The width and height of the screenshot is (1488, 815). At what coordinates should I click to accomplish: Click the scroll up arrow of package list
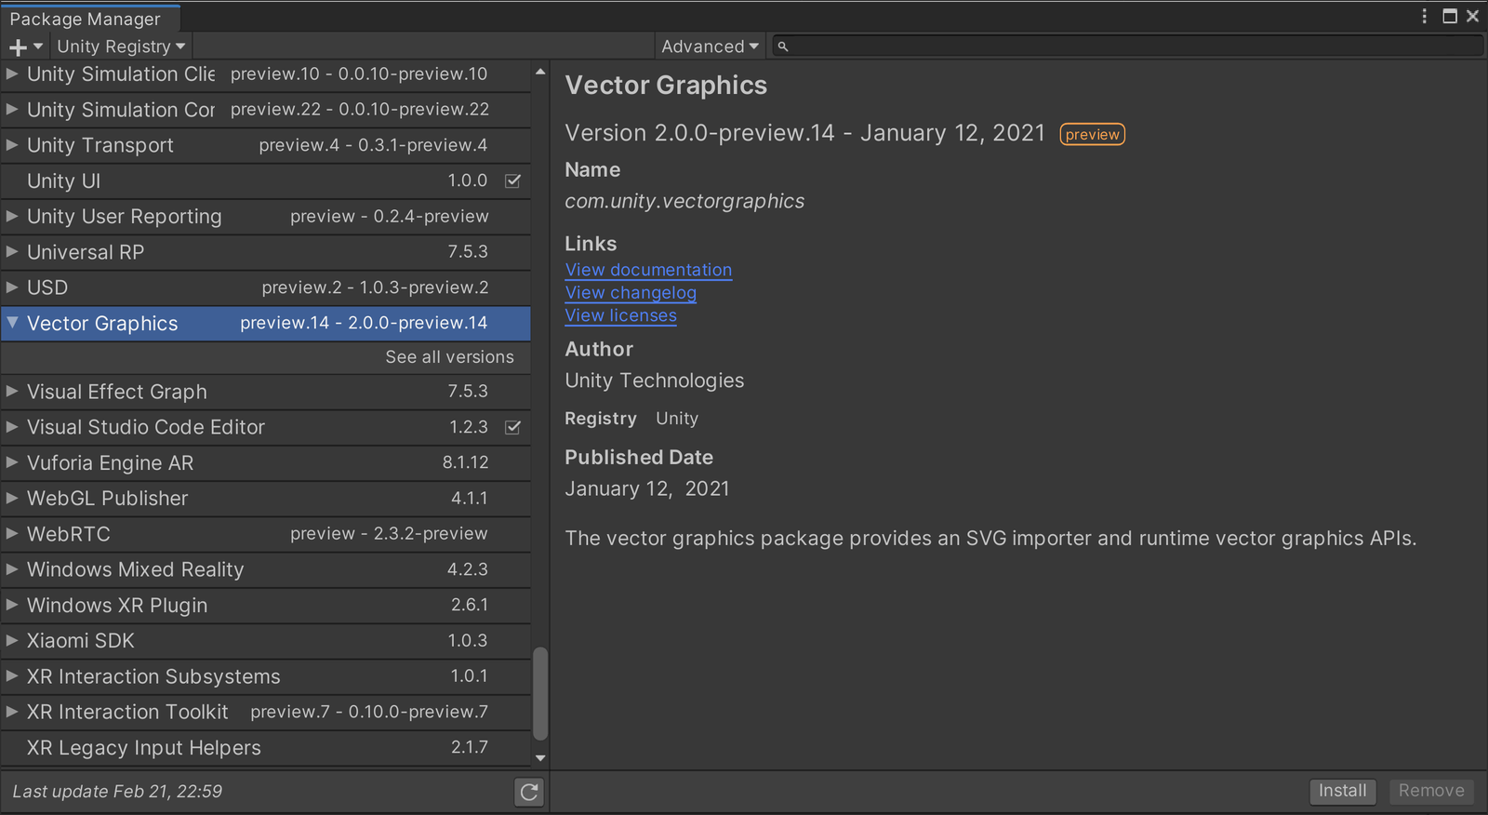point(540,72)
